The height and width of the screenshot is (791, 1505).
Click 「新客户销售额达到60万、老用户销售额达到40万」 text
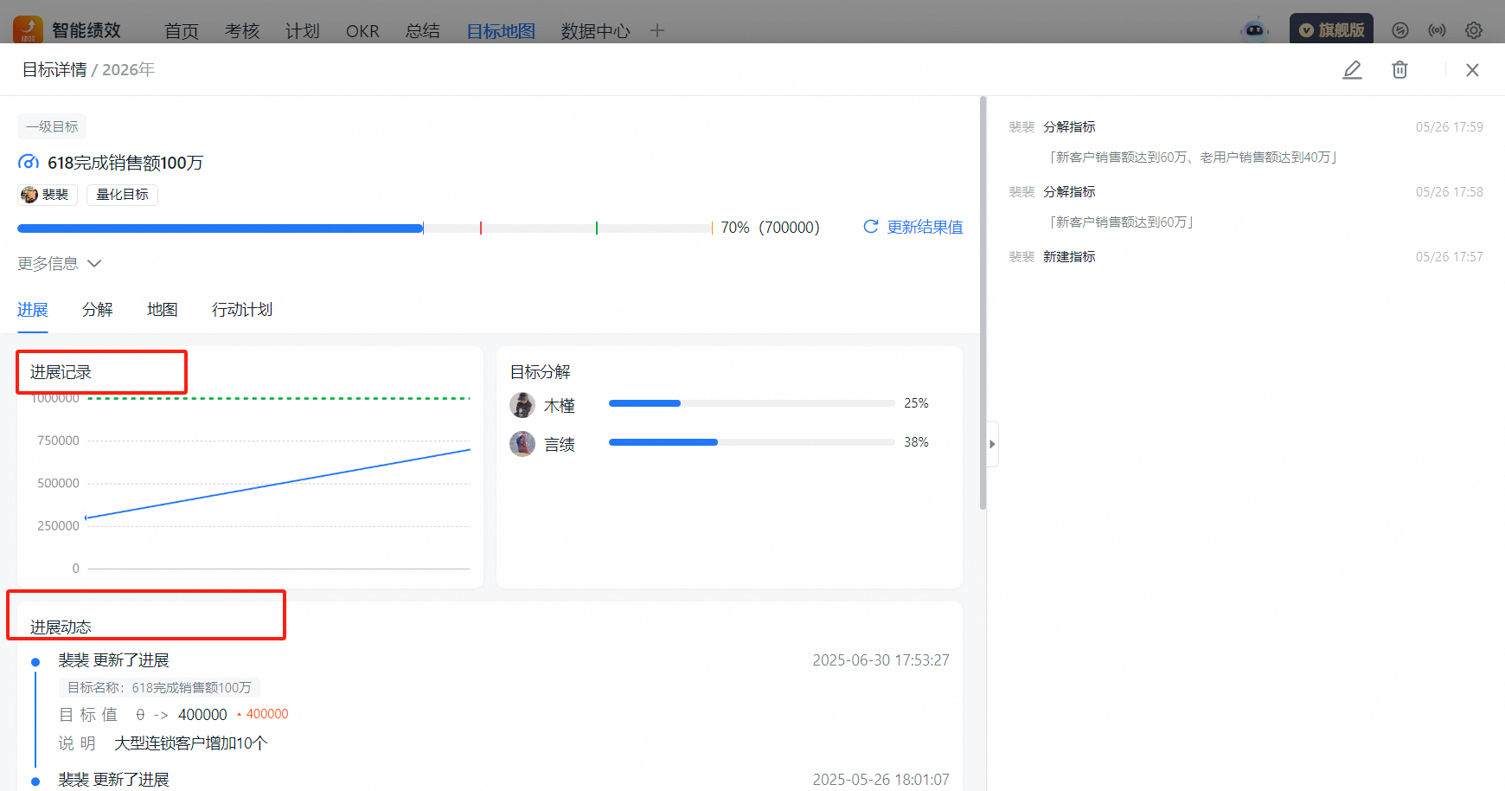point(1194,158)
